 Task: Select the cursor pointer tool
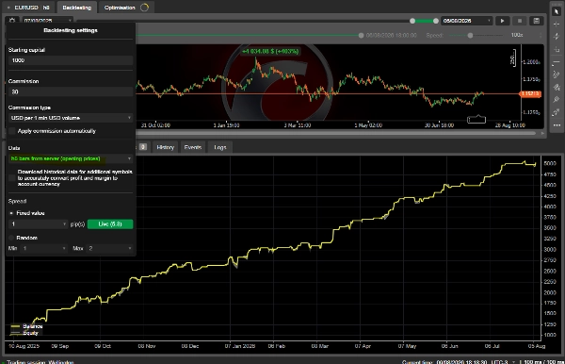557,11
